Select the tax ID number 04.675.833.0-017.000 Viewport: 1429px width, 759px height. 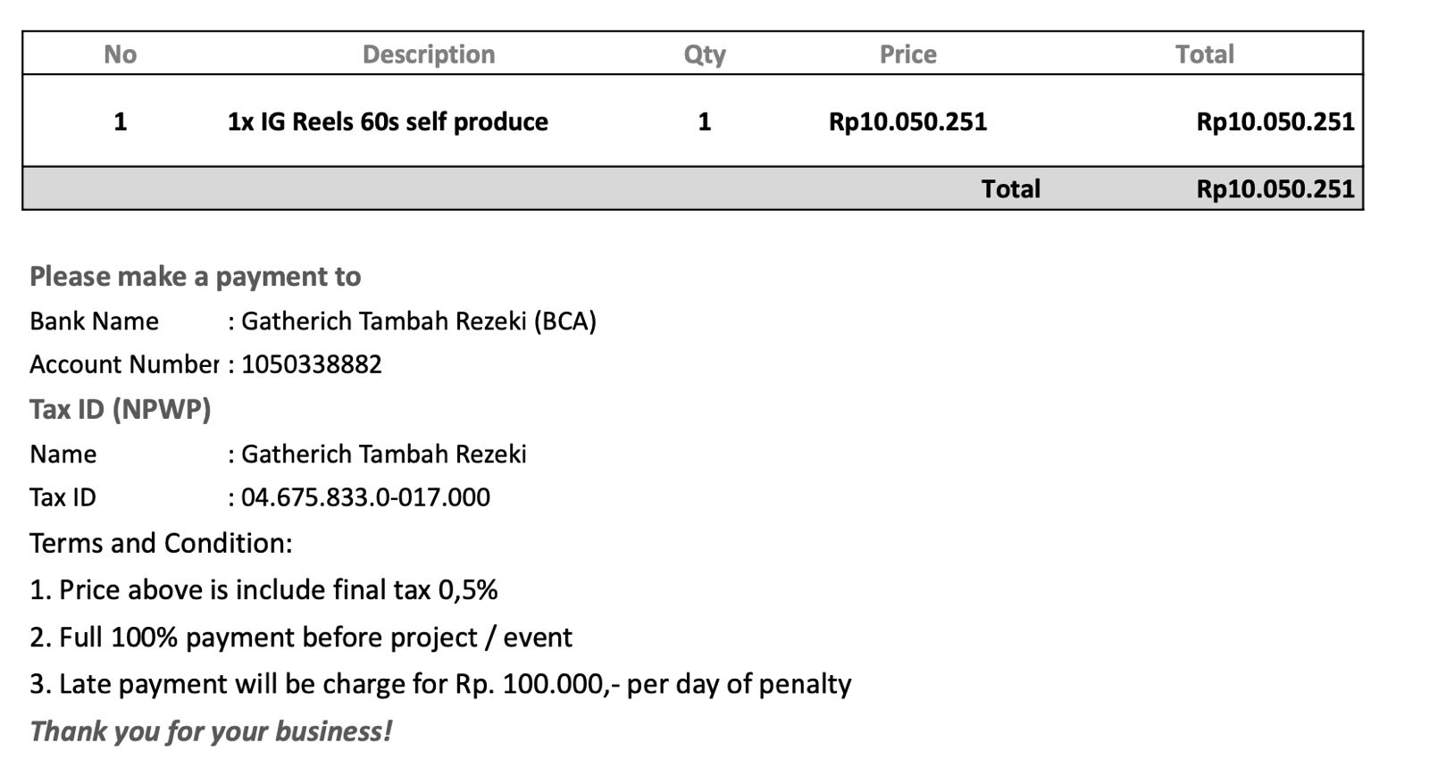365,497
